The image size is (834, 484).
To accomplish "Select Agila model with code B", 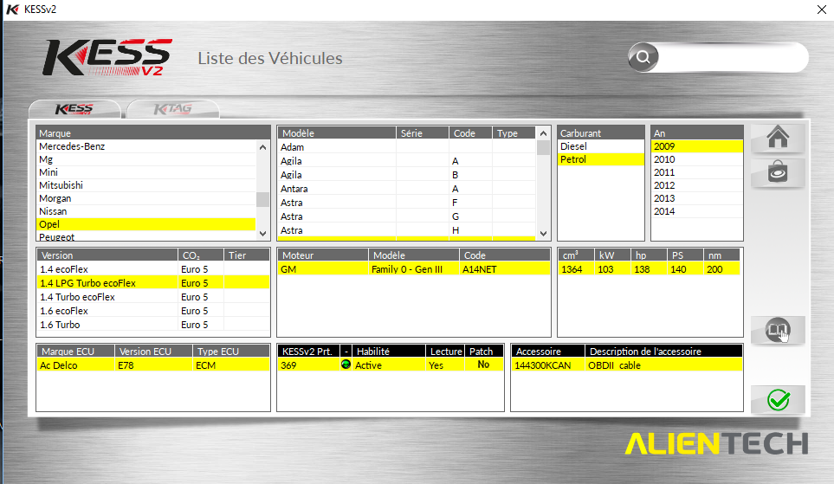I will click(406, 175).
